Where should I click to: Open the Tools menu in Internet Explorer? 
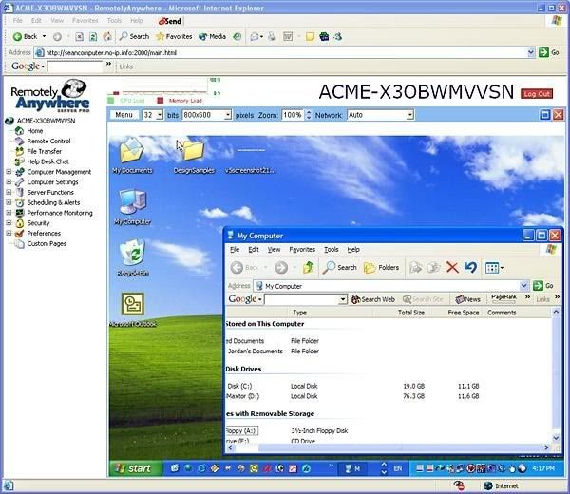114,20
